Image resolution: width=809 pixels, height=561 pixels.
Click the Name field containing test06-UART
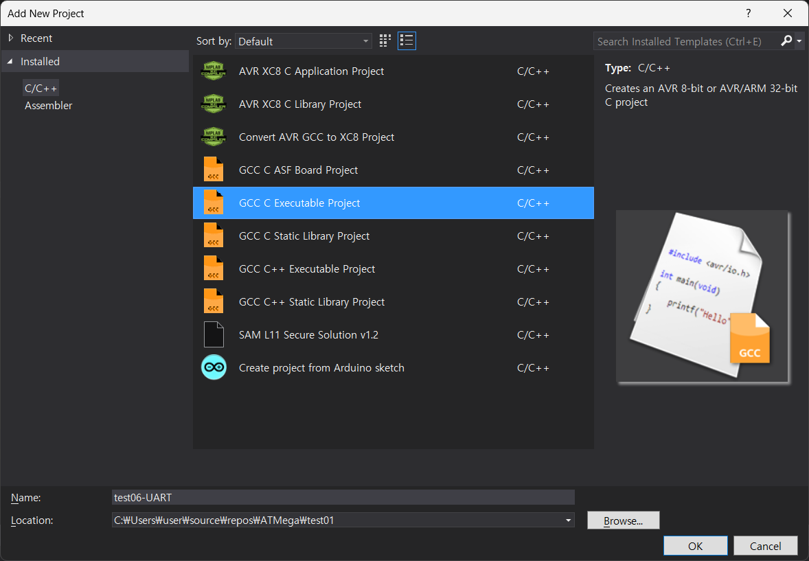coord(343,498)
